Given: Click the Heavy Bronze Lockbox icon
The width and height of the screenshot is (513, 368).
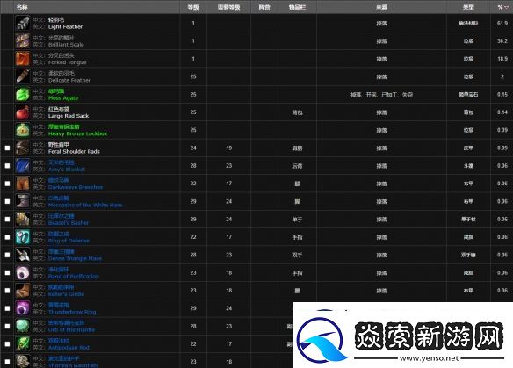Looking at the screenshot, I should (23, 130).
